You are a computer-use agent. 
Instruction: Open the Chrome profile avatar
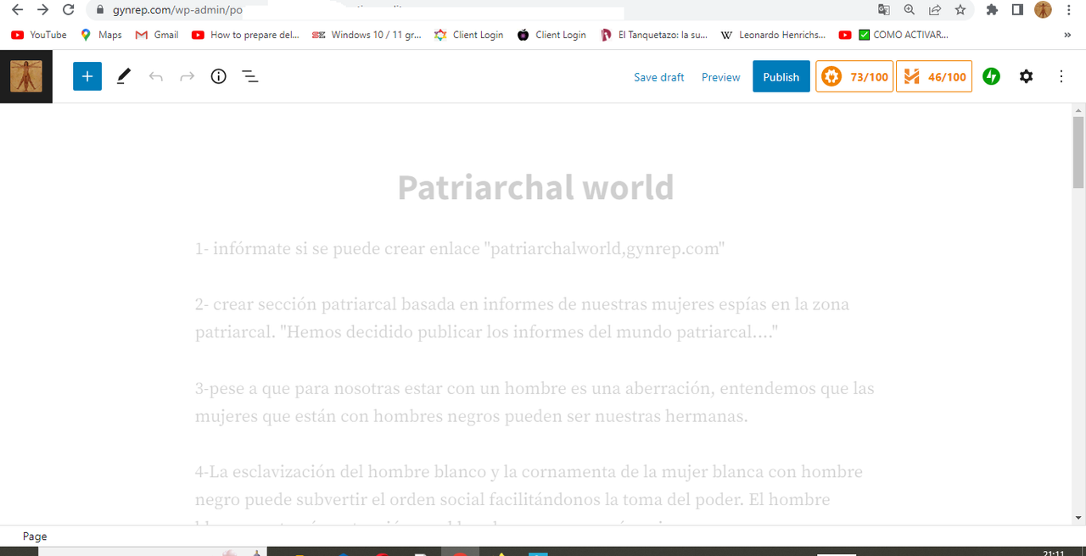click(1043, 10)
